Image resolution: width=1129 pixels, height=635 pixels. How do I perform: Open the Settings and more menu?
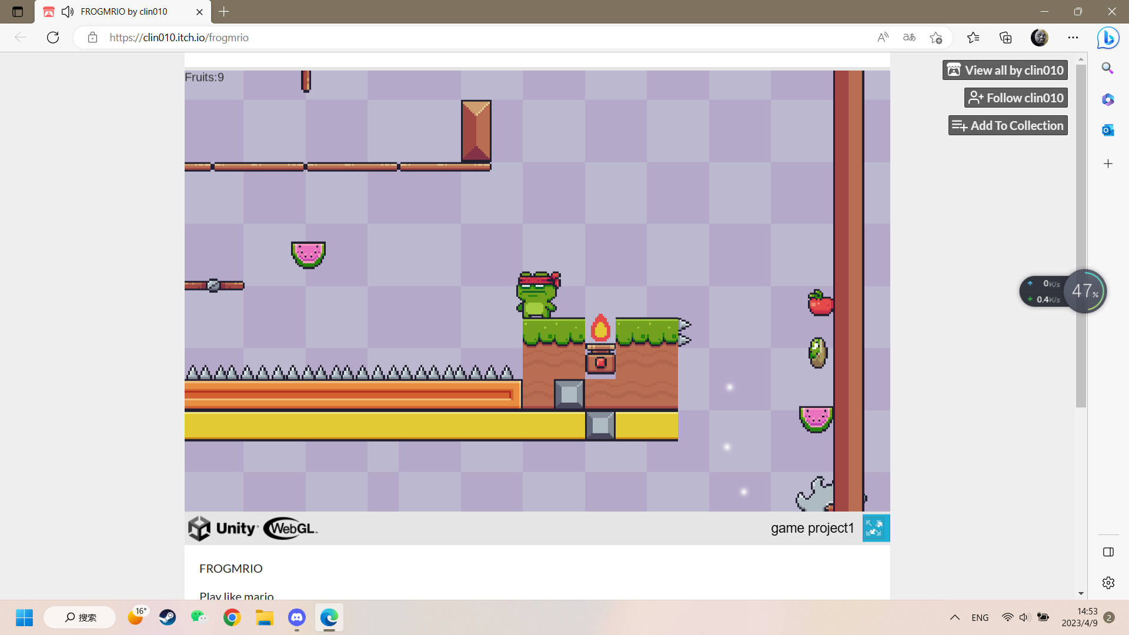tap(1073, 38)
